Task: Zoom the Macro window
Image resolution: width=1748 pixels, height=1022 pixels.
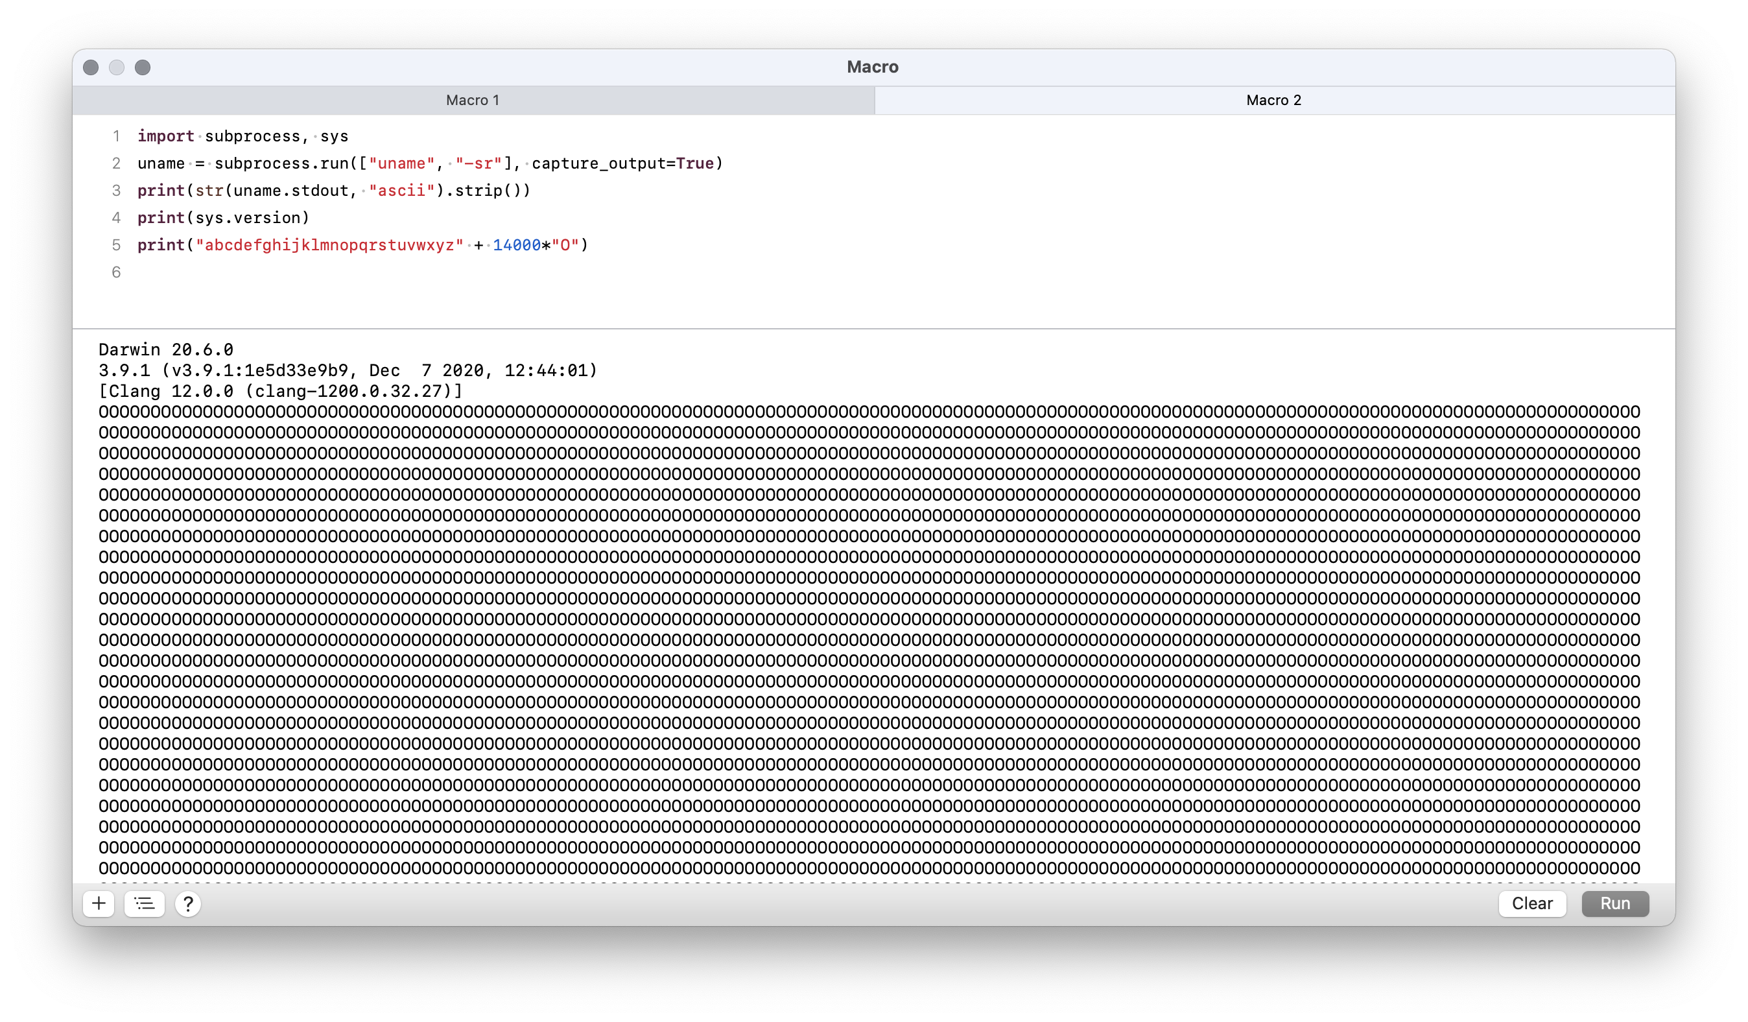Action: click(x=142, y=67)
